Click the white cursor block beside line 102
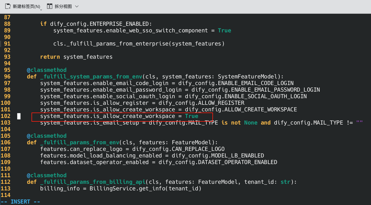371x205 pixels. coord(19,116)
